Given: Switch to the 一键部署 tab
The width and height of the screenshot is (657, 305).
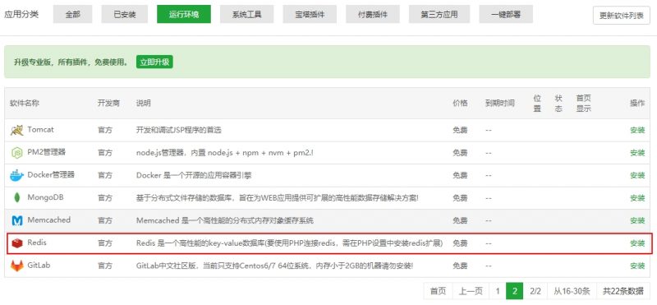Looking at the screenshot, I should (506, 14).
